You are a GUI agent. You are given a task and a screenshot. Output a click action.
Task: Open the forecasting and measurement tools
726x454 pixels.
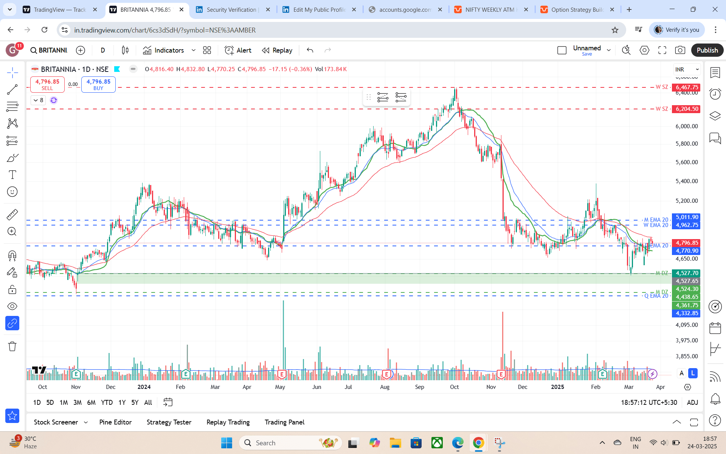tap(12, 141)
